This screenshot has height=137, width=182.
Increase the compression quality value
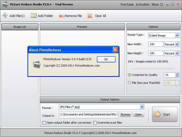177,74
